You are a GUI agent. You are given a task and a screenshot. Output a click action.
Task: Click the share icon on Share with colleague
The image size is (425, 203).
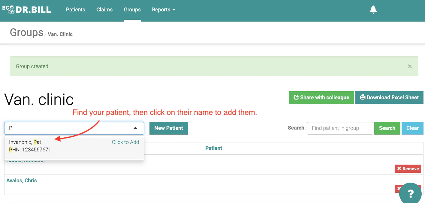296,97
